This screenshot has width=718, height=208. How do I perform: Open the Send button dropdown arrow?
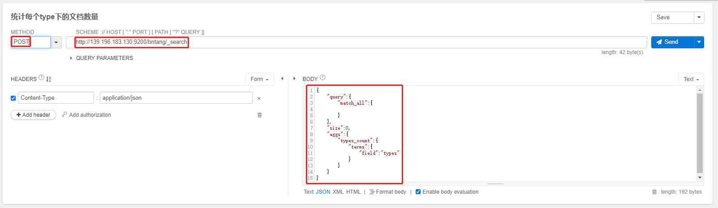click(699, 42)
